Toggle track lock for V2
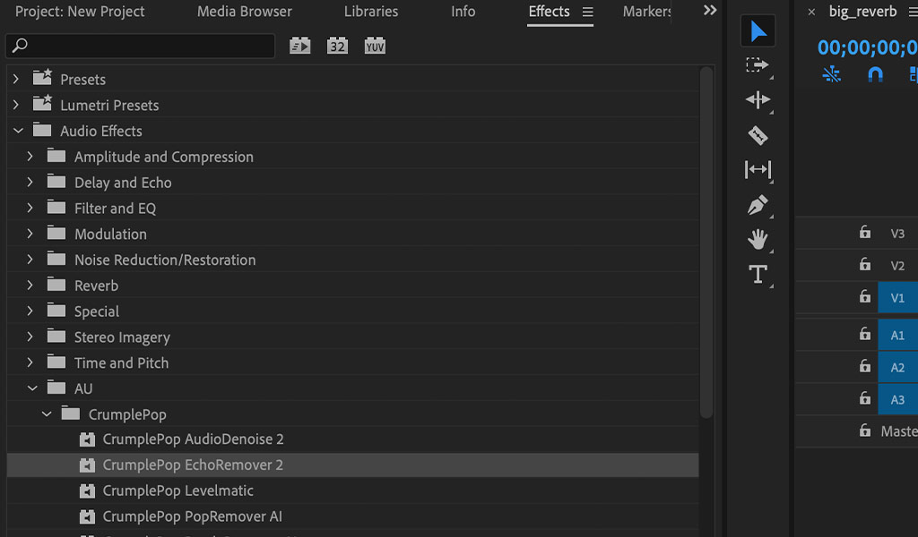Image resolution: width=918 pixels, height=537 pixels. (x=865, y=264)
